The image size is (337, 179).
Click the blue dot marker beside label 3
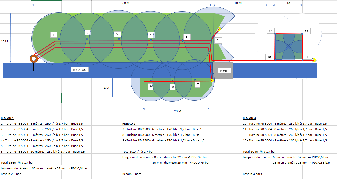pyautogui.click(x=119, y=39)
